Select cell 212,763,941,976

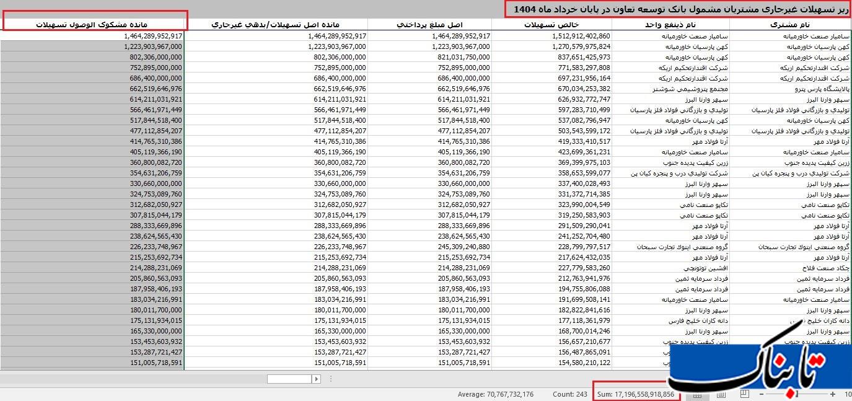point(552,278)
